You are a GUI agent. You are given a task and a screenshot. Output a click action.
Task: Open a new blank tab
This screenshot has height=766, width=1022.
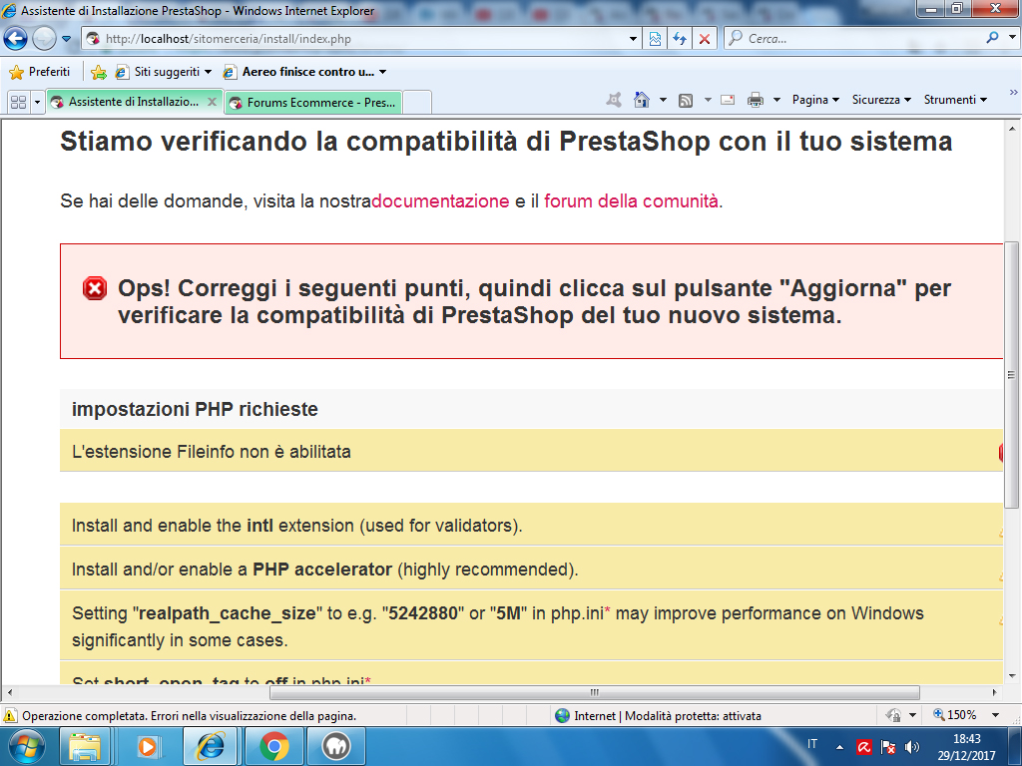pyautogui.click(x=417, y=103)
